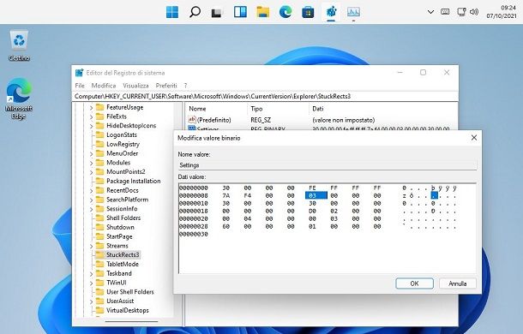Viewport: 523px width, 334px height.
Task: Close the Modifica valore binario dialog
Action: tap(473, 137)
